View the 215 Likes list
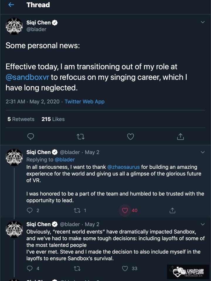This screenshot has width=211, height=281. (x=53, y=119)
